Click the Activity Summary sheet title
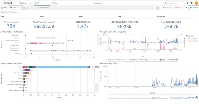 (10, 12)
